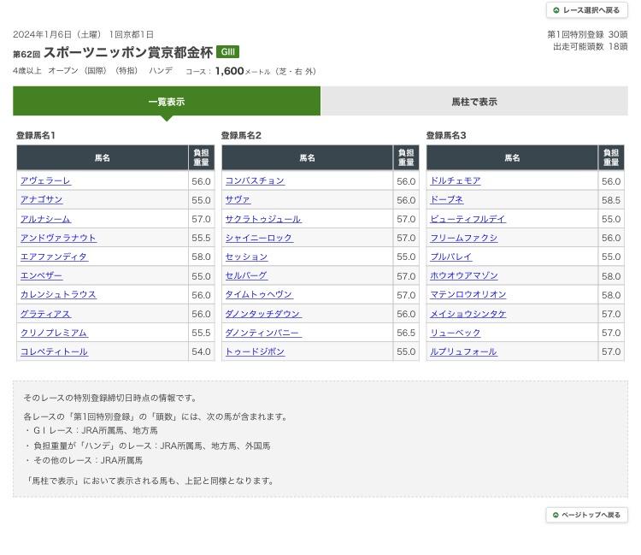The image size is (641, 555).
Task: Click 負担重量 header in 登録馬名3 table
Action: (x=611, y=157)
